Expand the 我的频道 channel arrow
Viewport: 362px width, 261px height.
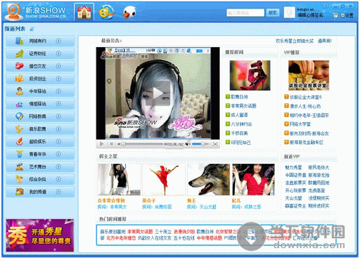tap(59, 192)
